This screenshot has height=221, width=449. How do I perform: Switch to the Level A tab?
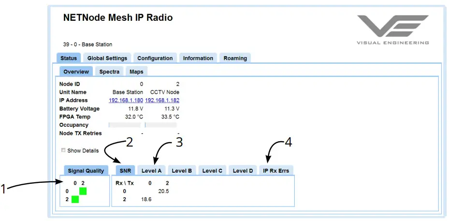click(x=151, y=171)
